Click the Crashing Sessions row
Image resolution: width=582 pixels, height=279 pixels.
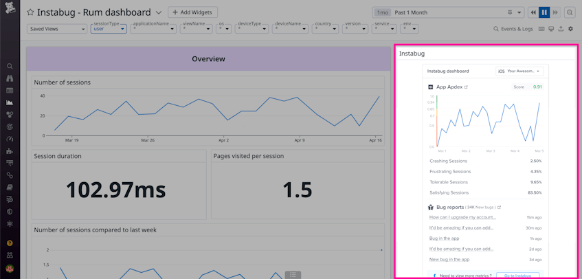485,161
